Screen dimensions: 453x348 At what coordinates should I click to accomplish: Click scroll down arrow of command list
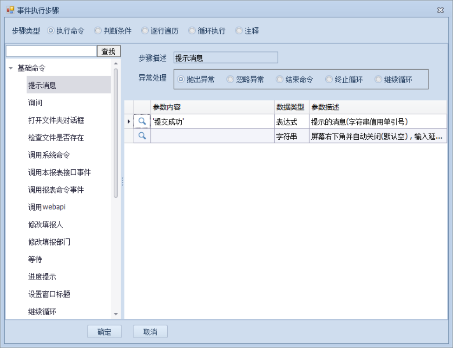(x=116, y=314)
